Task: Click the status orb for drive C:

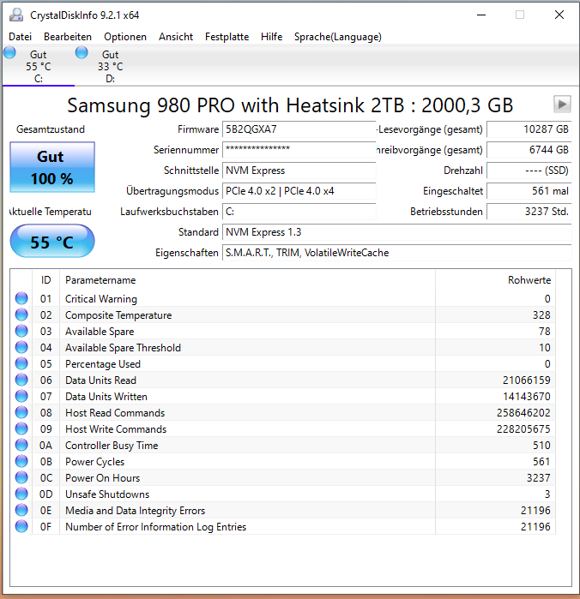Action: coord(10,52)
